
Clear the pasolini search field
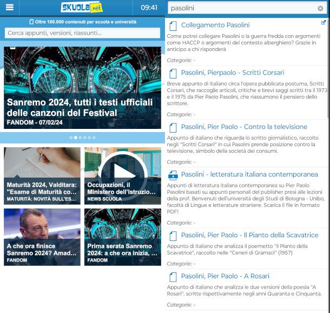(320, 8)
